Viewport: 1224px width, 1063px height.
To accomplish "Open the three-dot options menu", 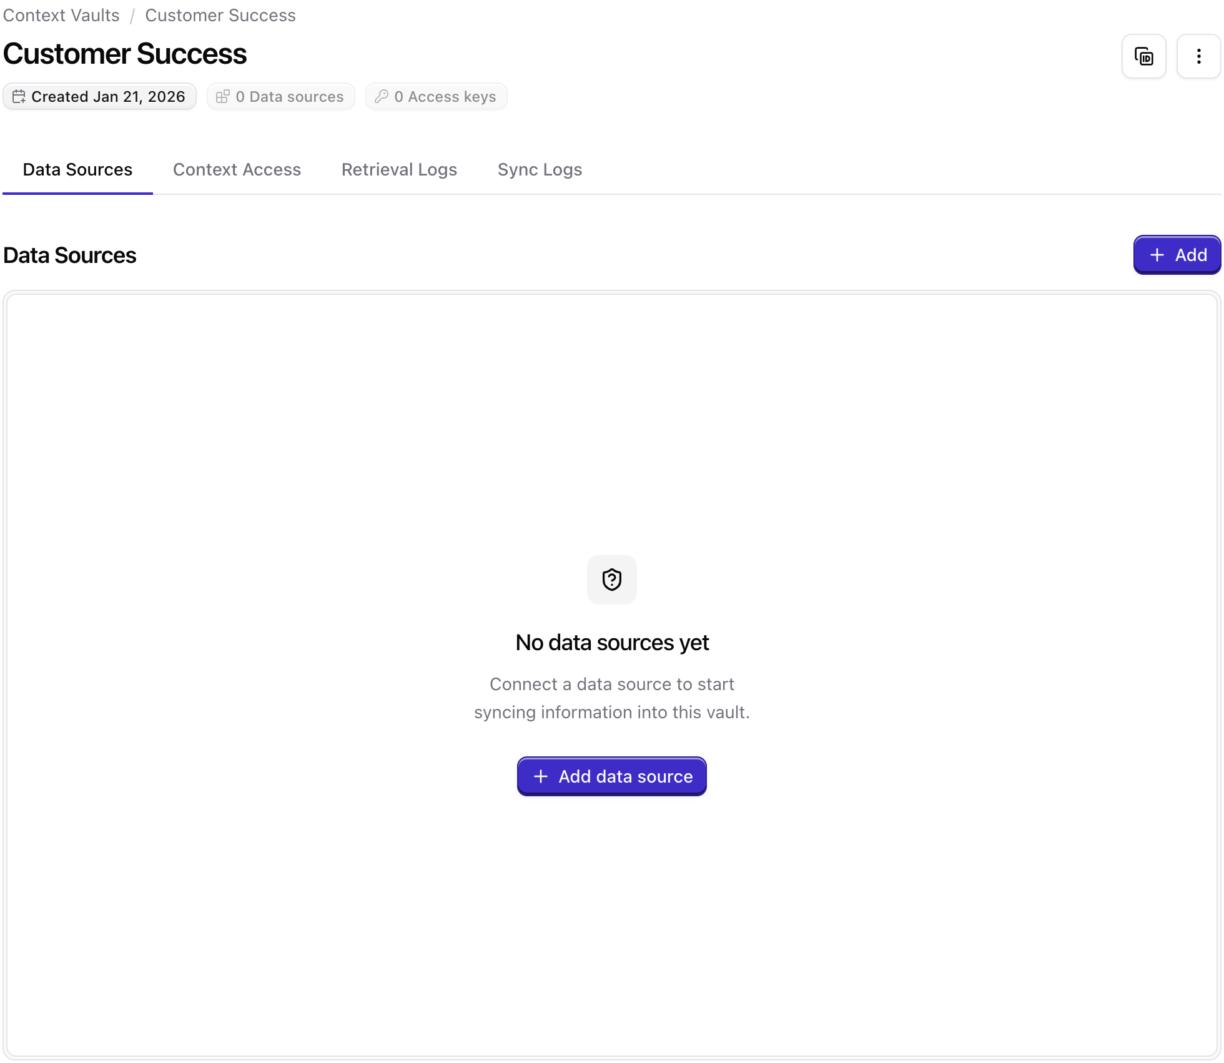I will (x=1198, y=56).
